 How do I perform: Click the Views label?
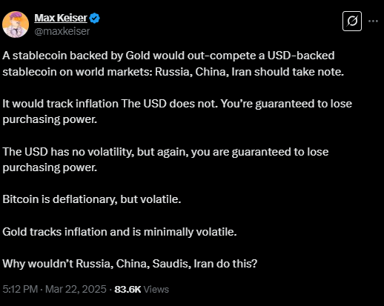(156, 289)
